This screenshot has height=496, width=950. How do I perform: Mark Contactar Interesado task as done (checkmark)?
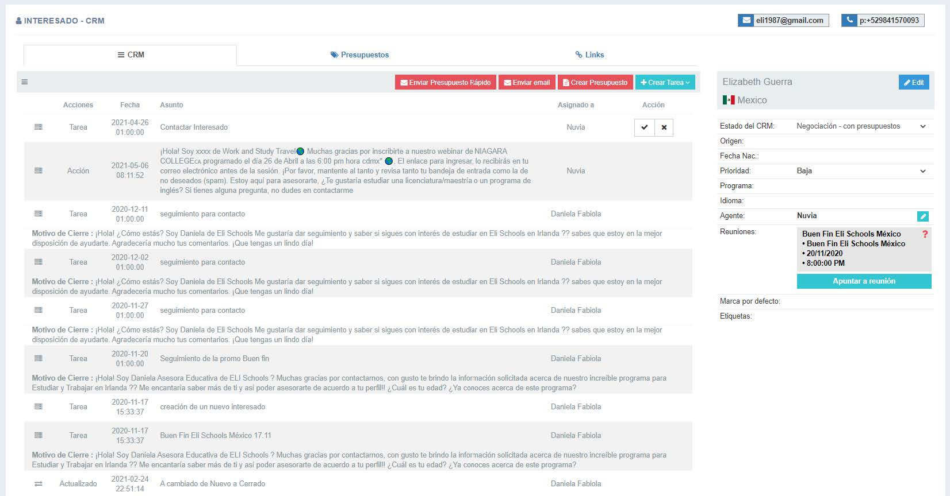point(644,127)
